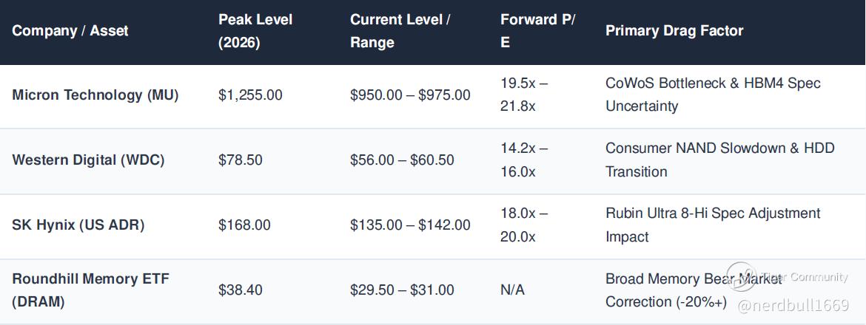Select the Roundhill Memory ETF (DRAM) label
The width and height of the screenshot is (866, 325).
pos(90,290)
